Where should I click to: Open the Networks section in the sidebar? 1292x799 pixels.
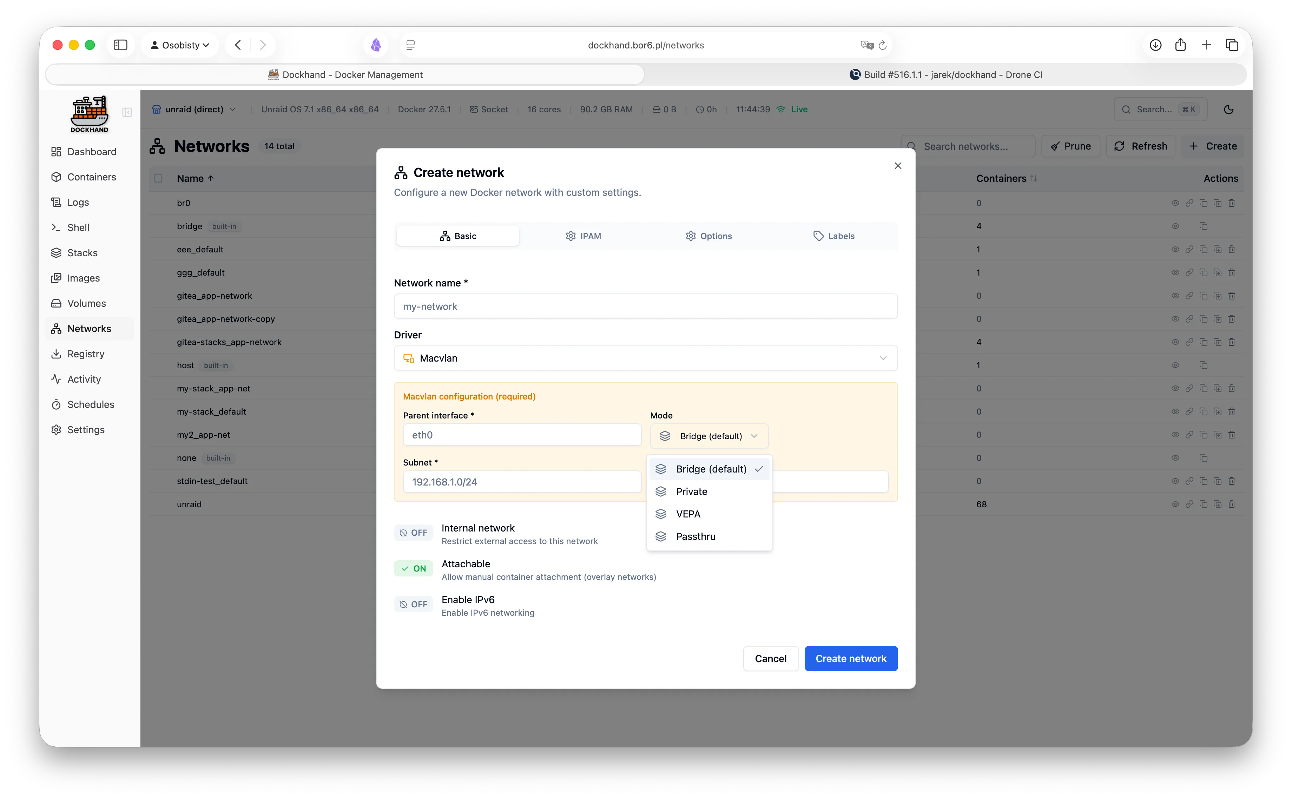[x=89, y=328]
